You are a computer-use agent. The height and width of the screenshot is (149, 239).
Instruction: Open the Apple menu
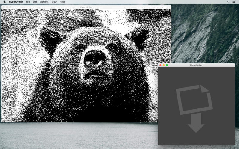point(4,2)
